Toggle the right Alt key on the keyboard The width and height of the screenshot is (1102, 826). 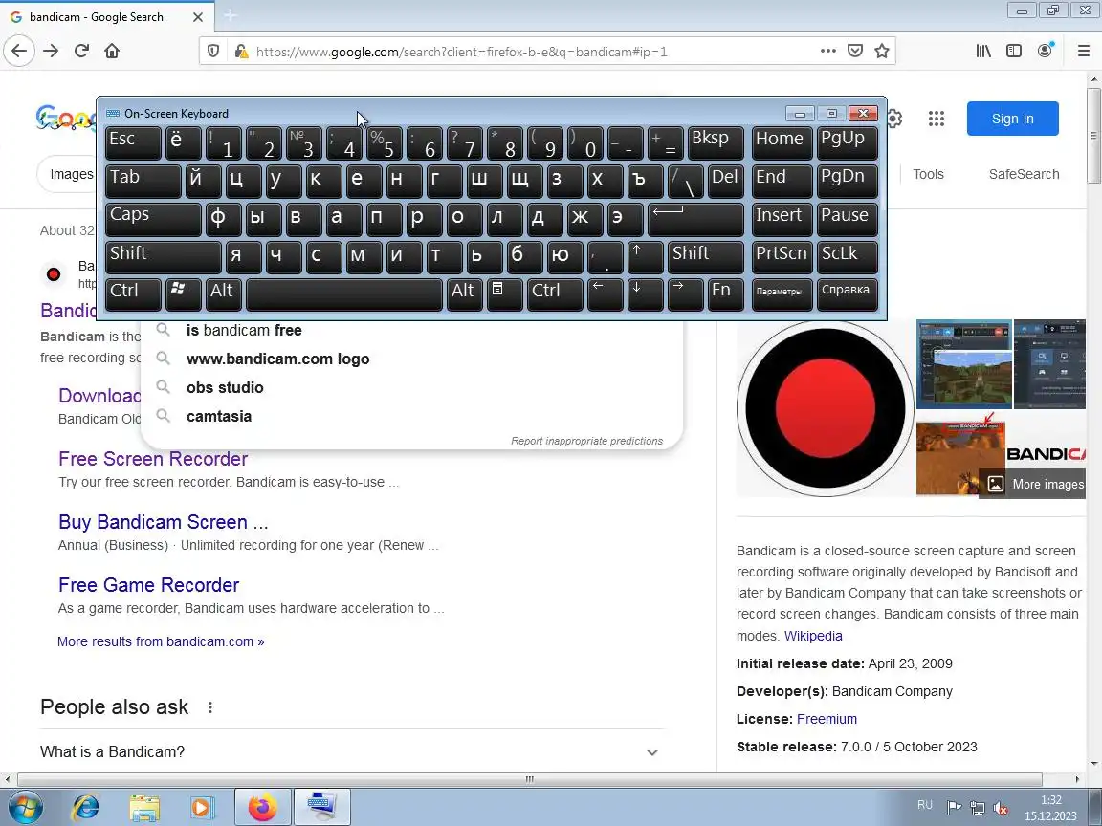point(465,293)
